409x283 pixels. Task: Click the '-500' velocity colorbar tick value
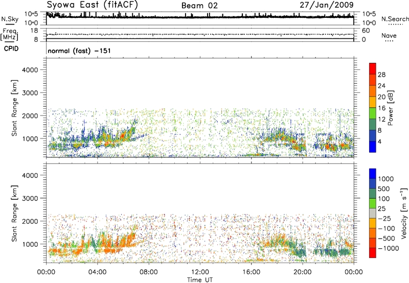tap(387, 238)
